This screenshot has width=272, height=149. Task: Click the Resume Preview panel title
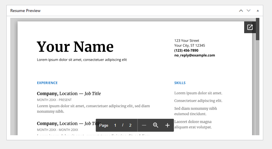[25, 11]
